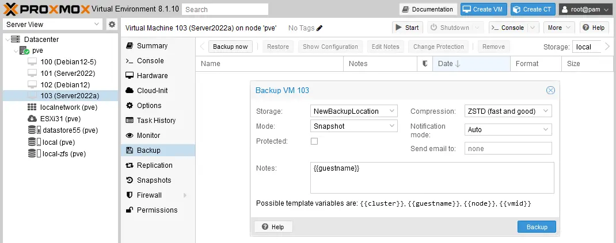Open the Documentation button
The width and height of the screenshot is (616, 243).
pyautogui.click(x=428, y=9)
